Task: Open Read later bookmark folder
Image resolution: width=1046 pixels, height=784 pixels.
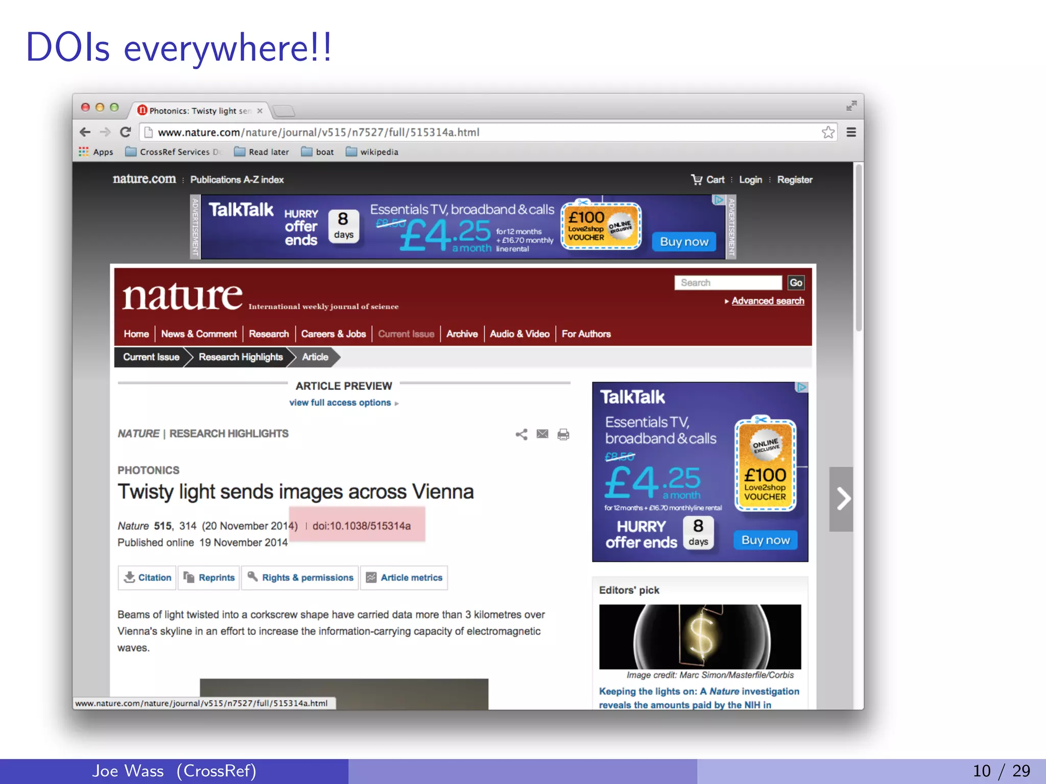Action: point(261,152)
